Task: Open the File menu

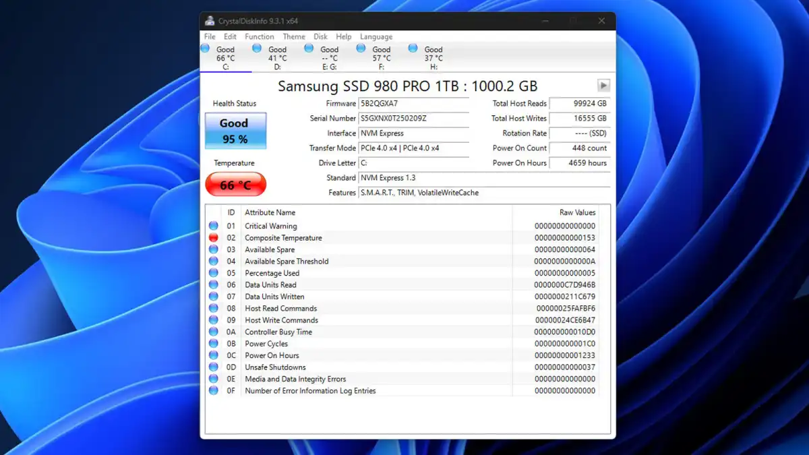Action: (210, 37)
